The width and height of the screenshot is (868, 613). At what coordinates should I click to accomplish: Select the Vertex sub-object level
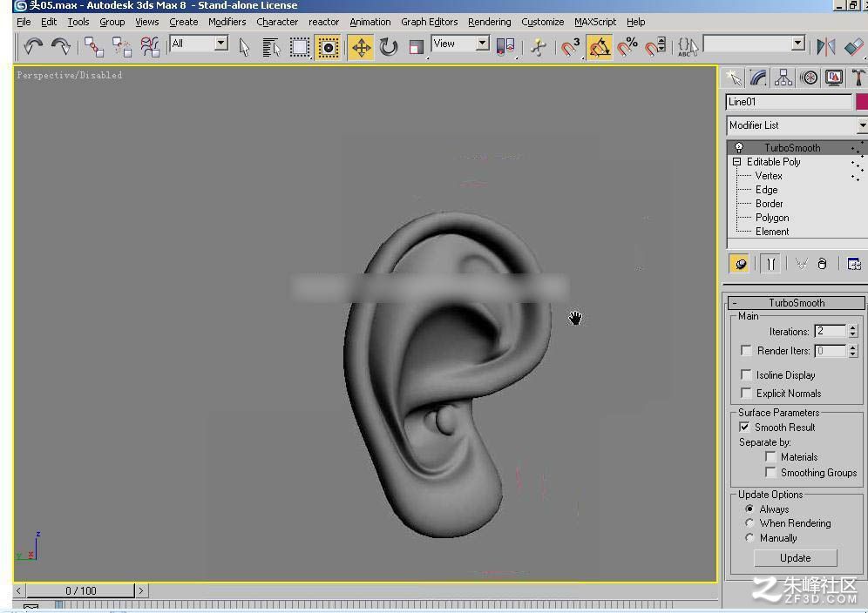tap(769, 176)
